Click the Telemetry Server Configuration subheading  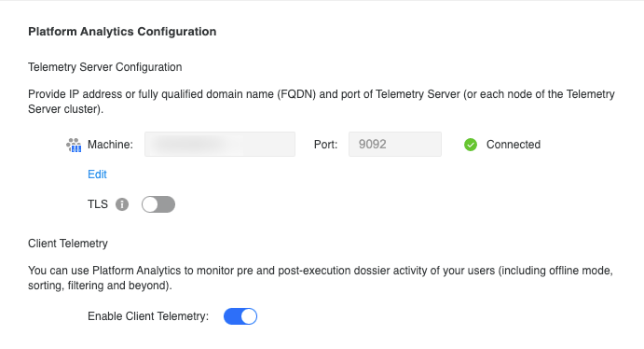tap(105, 67)
